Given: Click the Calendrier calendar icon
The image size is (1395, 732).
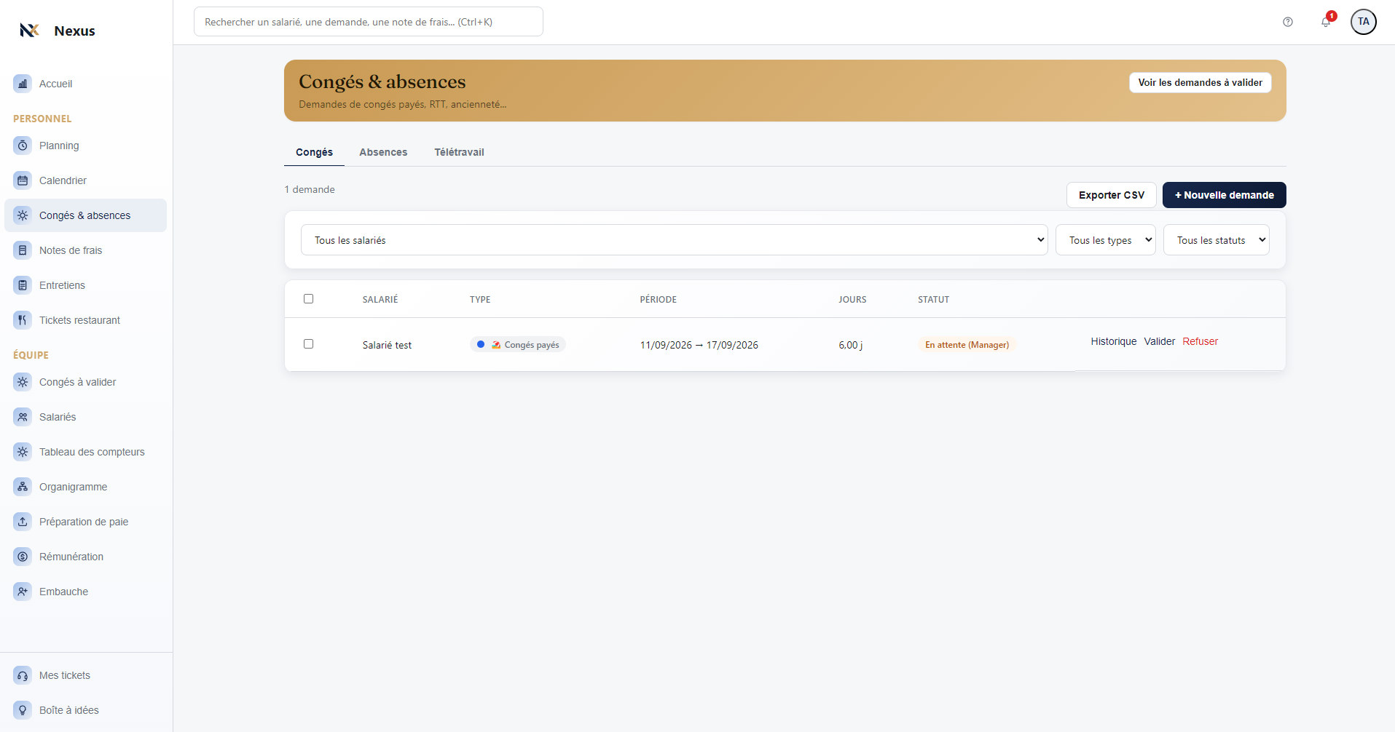Looking at the screenshot, I should [23, 180].
